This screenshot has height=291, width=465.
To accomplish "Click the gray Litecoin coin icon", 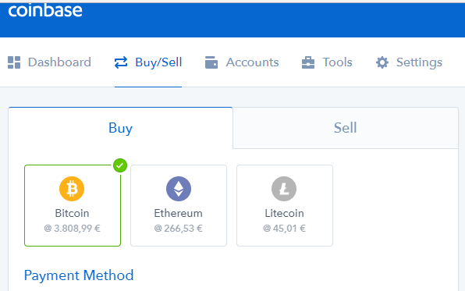I will 284,189.
